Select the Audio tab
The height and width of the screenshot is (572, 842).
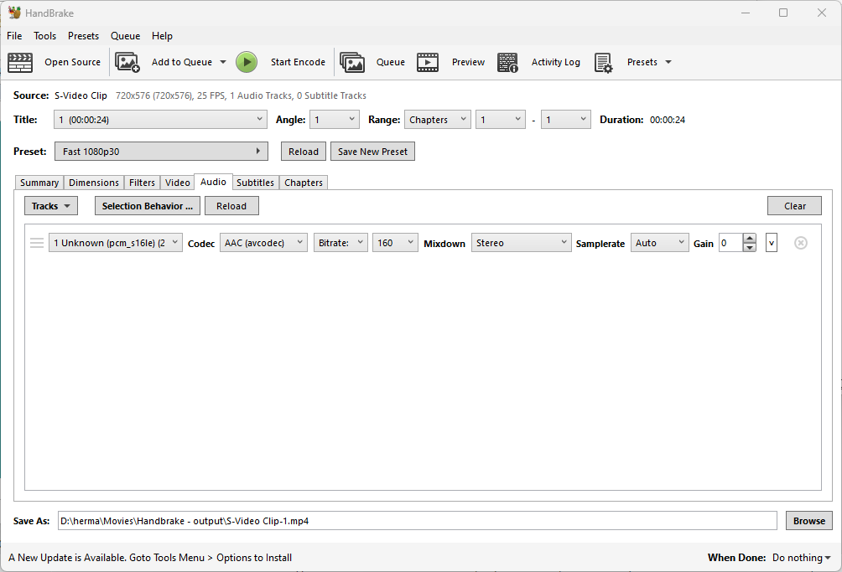[213, 182]
